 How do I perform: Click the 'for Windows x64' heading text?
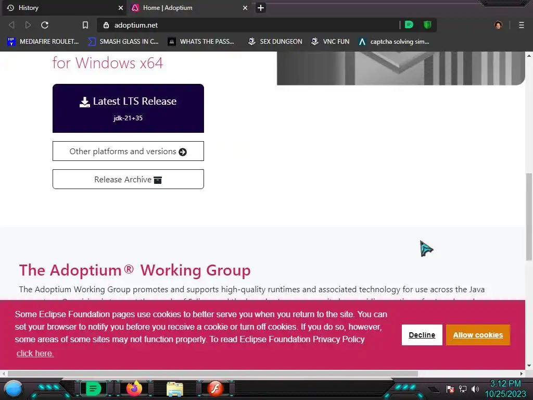(x=108, y=63)
